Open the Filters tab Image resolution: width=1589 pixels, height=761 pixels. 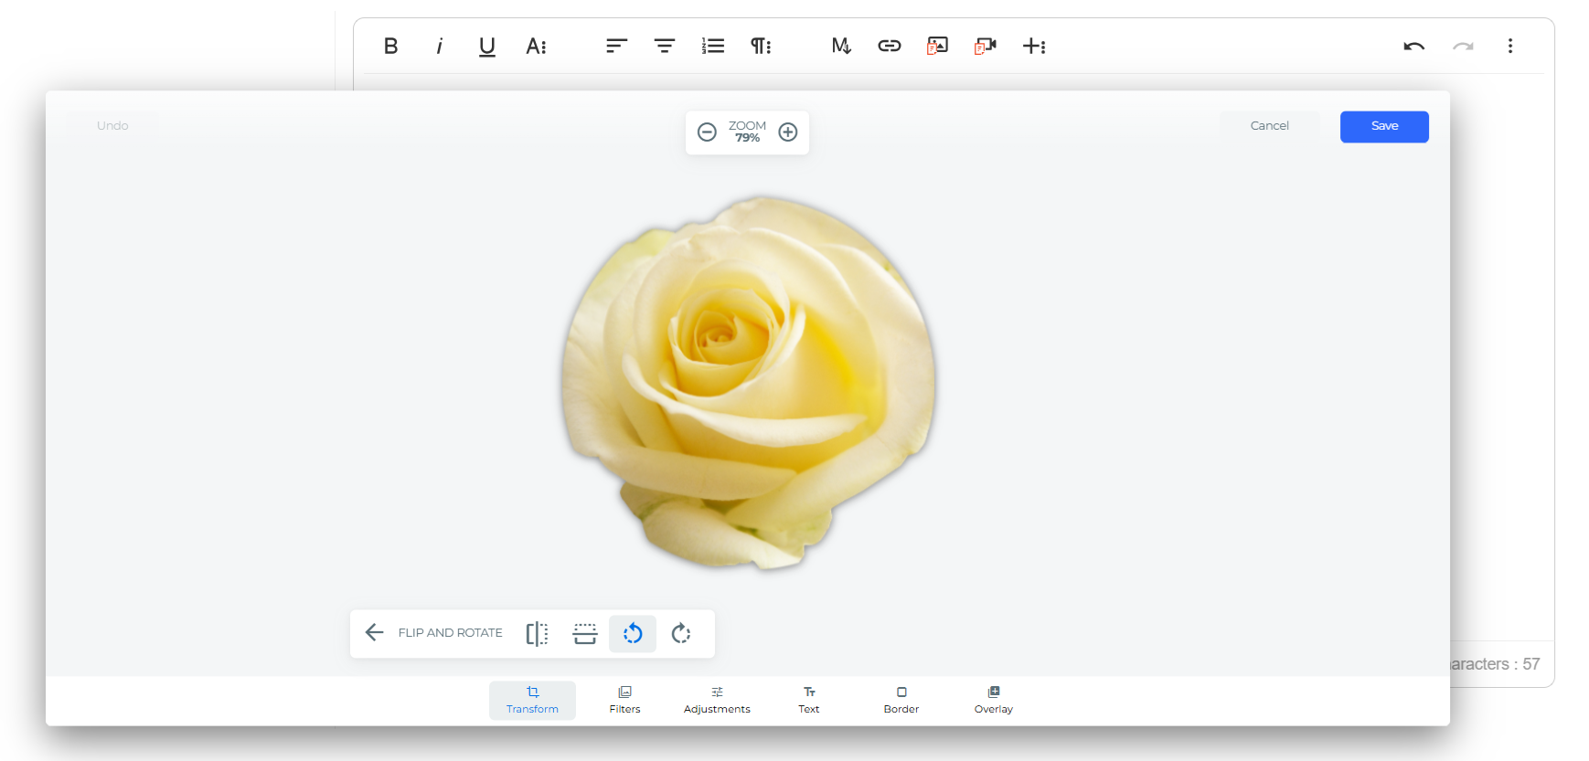625,700
